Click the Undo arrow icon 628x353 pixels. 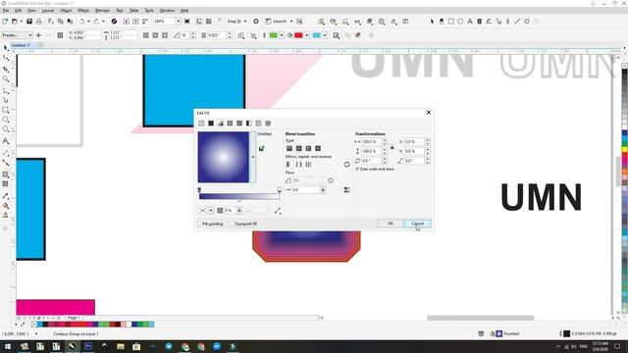(x=81, y=22)
